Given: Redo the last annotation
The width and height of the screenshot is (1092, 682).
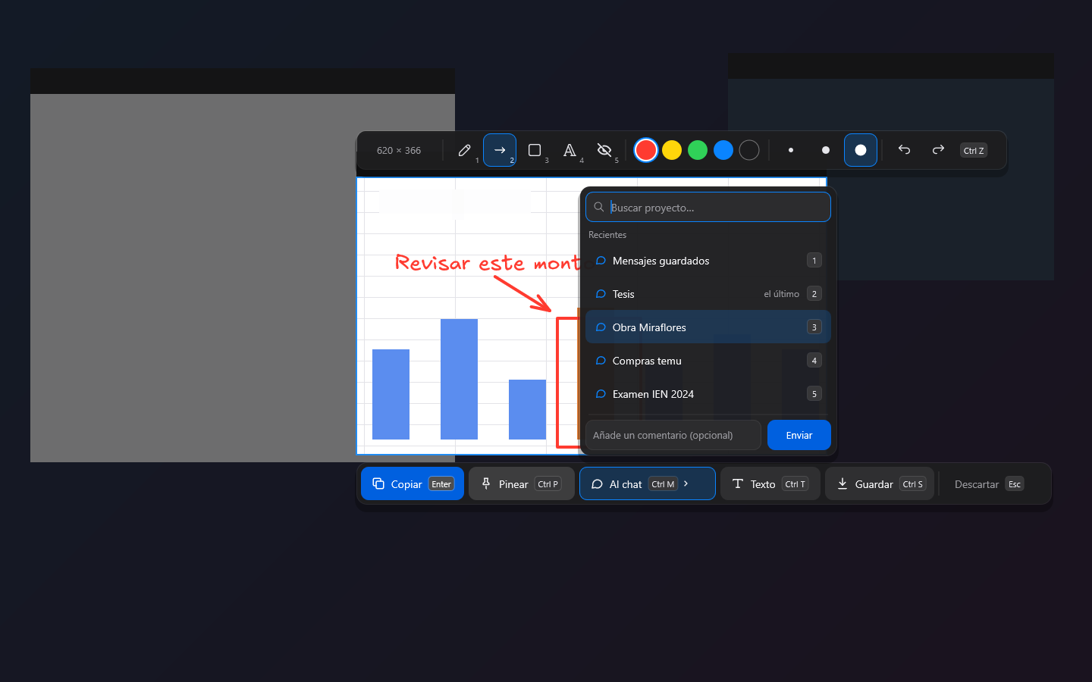Looking at the screenshot, I should click(938, 150).
